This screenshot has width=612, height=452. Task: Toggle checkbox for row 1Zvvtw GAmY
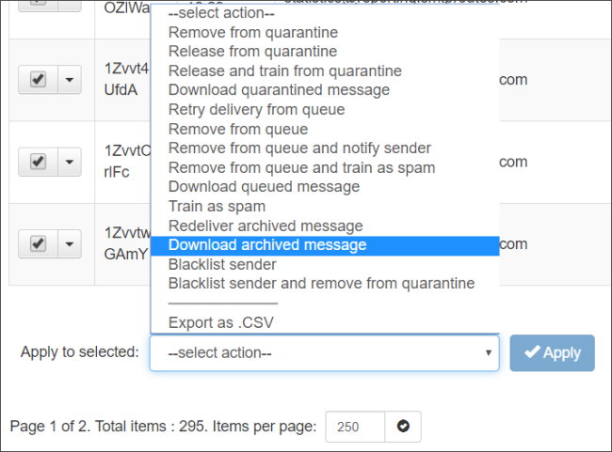[39, 243]
